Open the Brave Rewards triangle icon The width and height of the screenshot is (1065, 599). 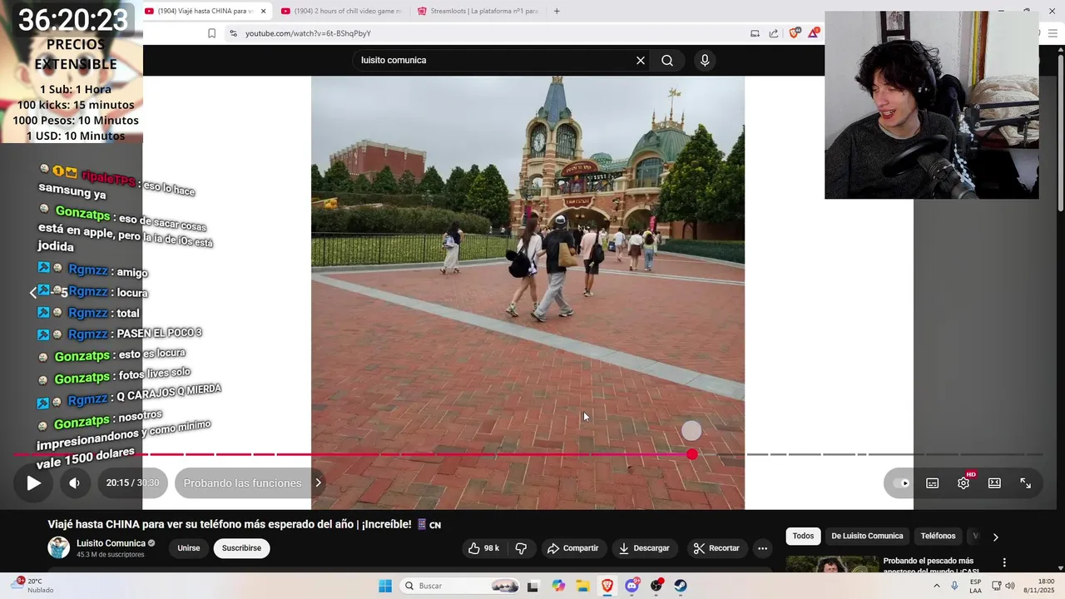click(814, 33)
